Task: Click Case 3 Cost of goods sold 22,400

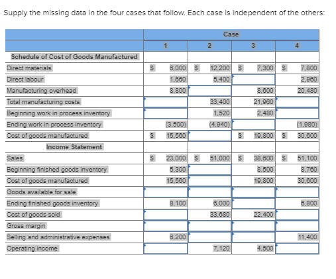Action: point(264,215)
